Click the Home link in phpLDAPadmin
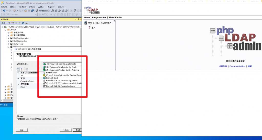This screenshot has height=140, width=262. click(x=87, y=18)
